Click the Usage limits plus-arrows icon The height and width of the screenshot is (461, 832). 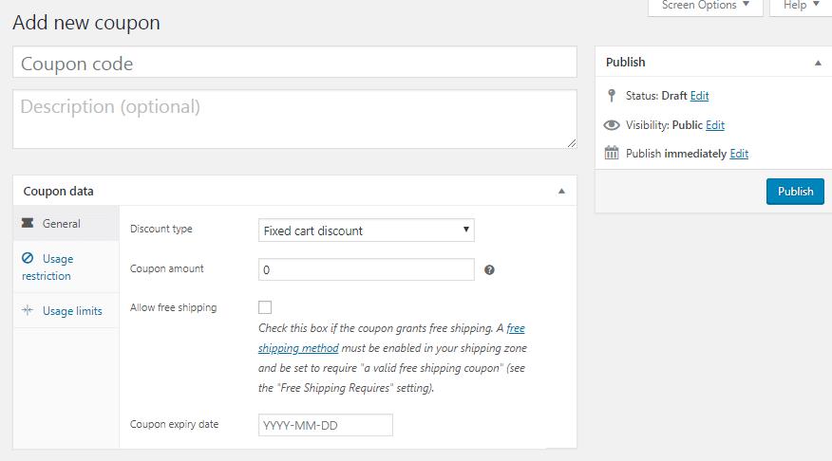point(28,310)
